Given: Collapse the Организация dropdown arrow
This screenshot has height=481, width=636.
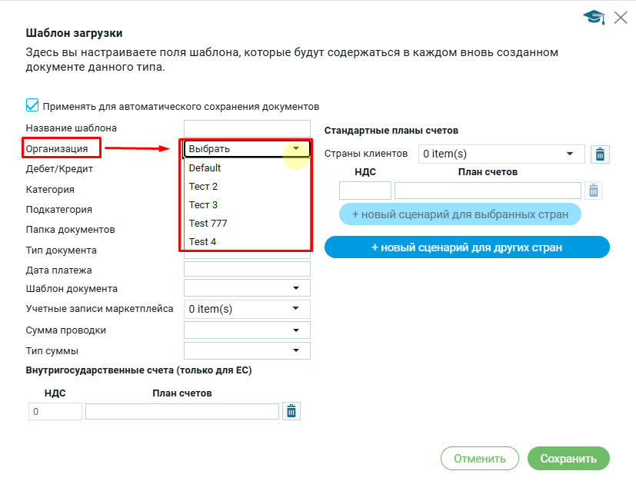Looking at the screenshot, I should [296, 149].
